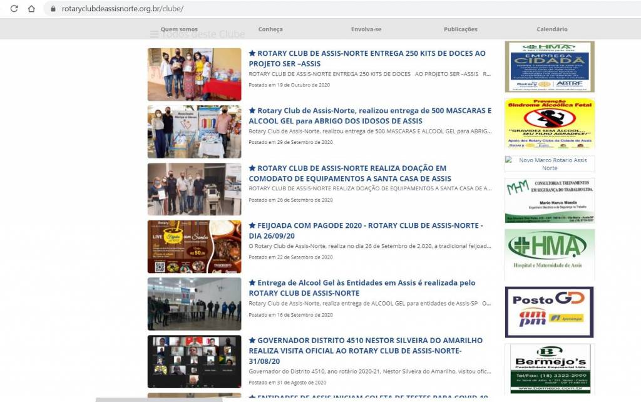Go to the Calendário menu item
The height and width of the screenshot is (402, 641).
coord(551,29)
